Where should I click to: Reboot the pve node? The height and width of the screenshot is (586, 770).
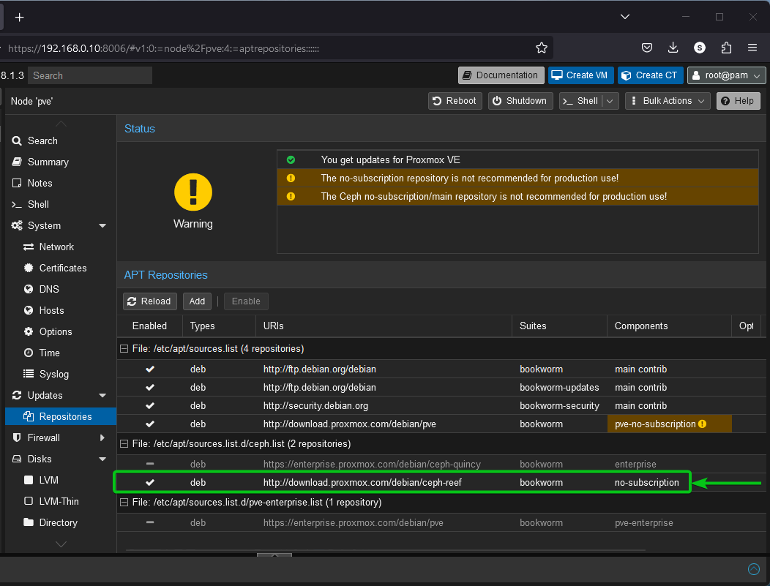click(455, 101)
